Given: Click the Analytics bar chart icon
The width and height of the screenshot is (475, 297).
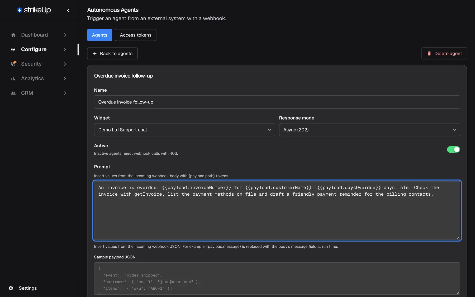Looking at the screenshot, I should tap(13, 78).
